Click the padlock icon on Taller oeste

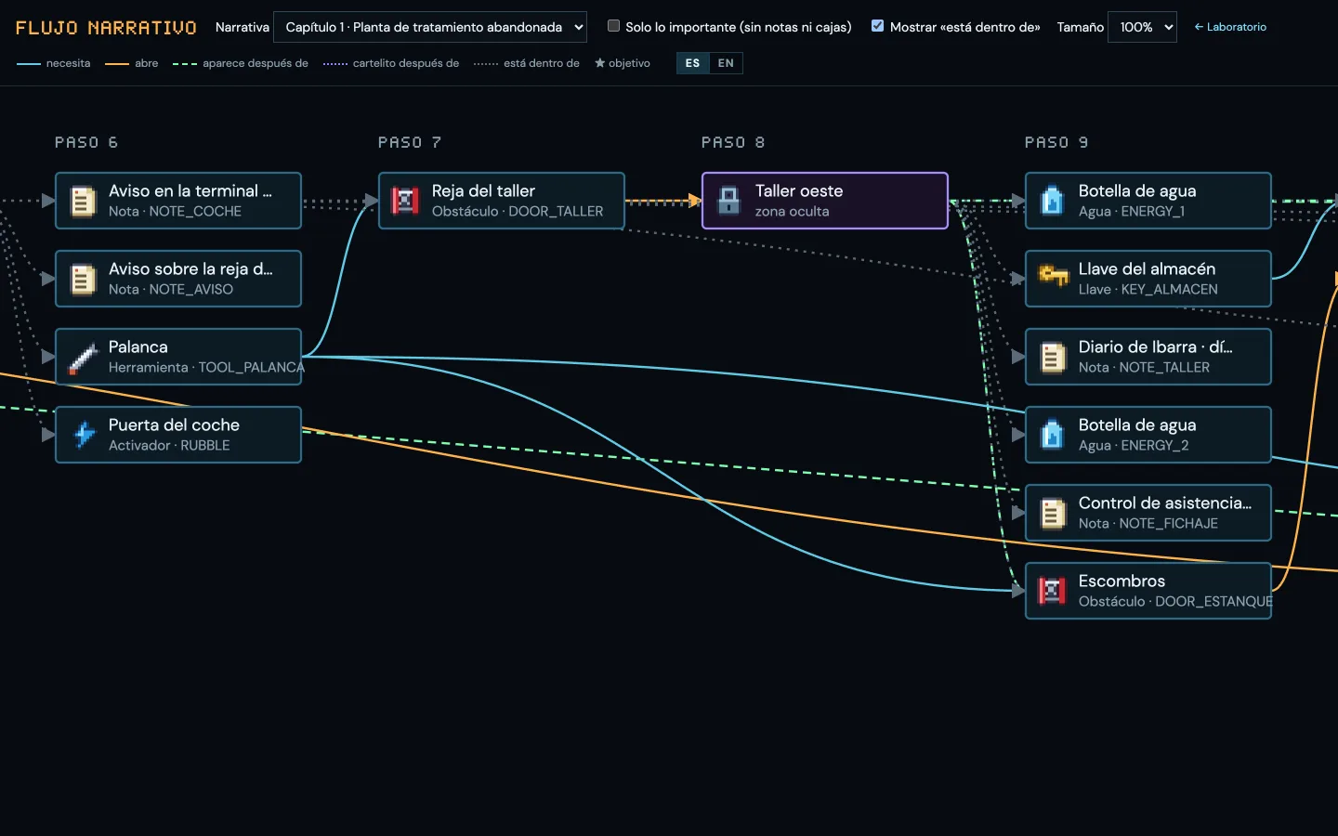point(728,201)
